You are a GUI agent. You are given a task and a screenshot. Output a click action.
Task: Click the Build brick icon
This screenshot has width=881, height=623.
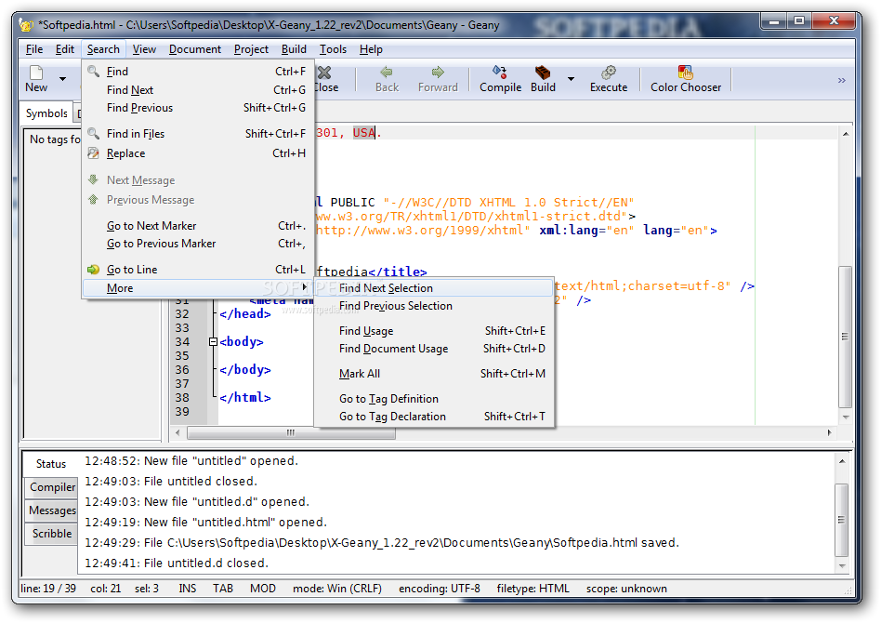tap(543, 72)
